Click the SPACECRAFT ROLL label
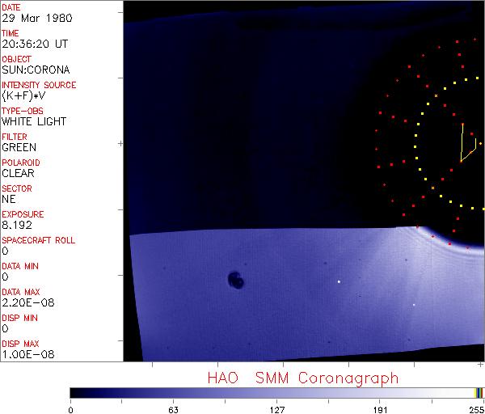 pos(39,241)
